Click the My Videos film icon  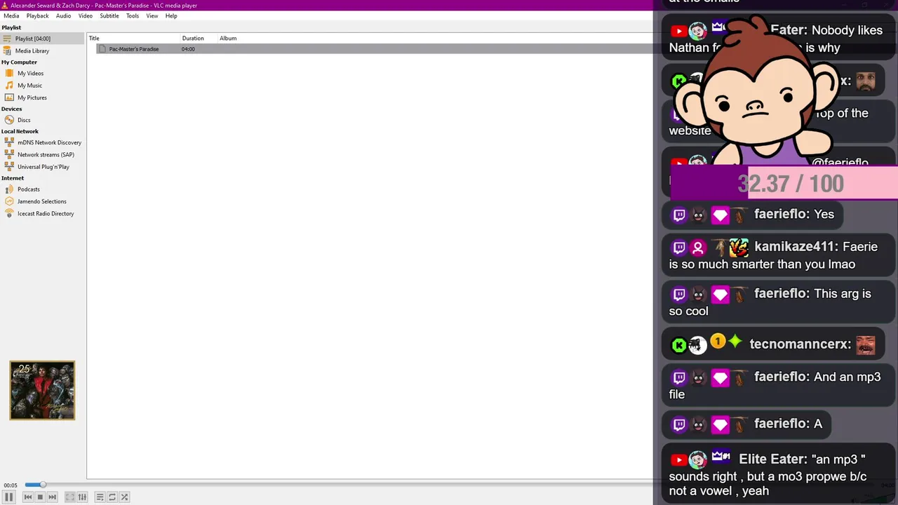tap(9, 73)
